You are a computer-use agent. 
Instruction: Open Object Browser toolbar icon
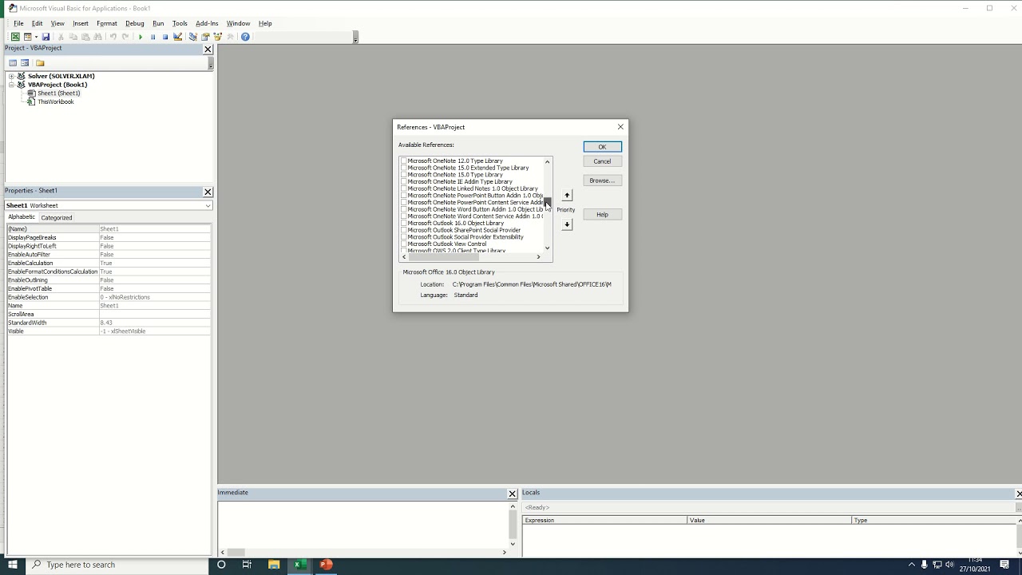click(x=217, y=37)
